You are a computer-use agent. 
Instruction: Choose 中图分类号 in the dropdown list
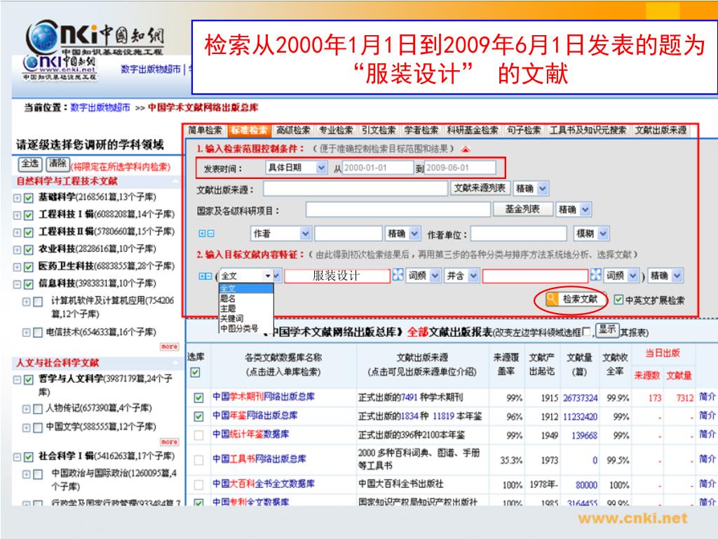[x=239, y=328]
